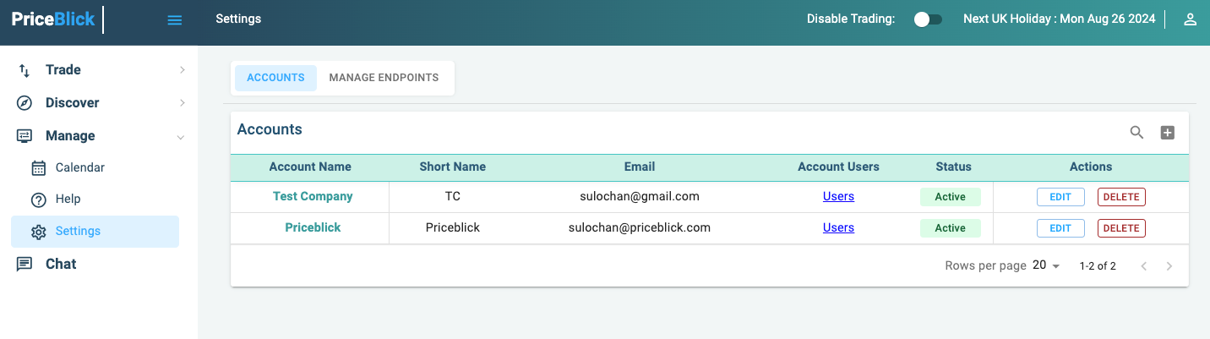1210x339 pixels.
Task: Open the user profile icon
Action: tap(1190, 19)
